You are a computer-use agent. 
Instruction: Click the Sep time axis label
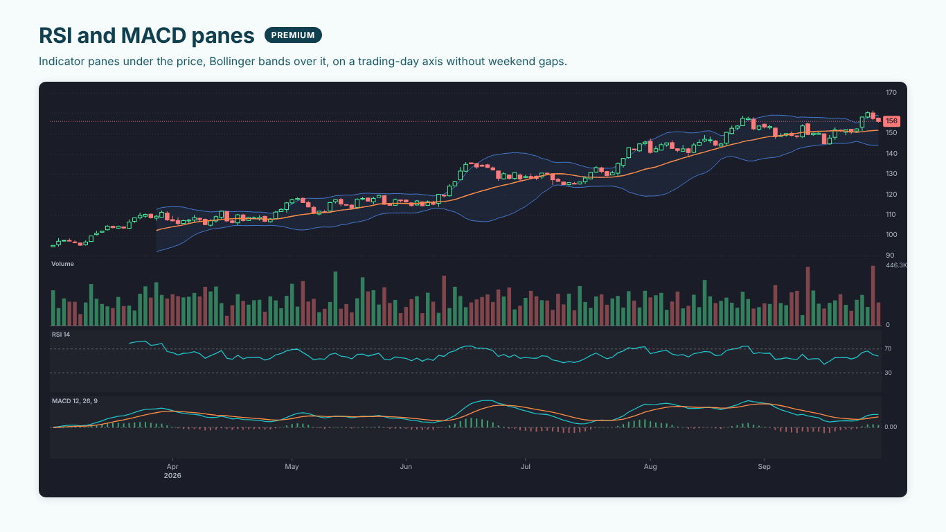pos(764,467)
